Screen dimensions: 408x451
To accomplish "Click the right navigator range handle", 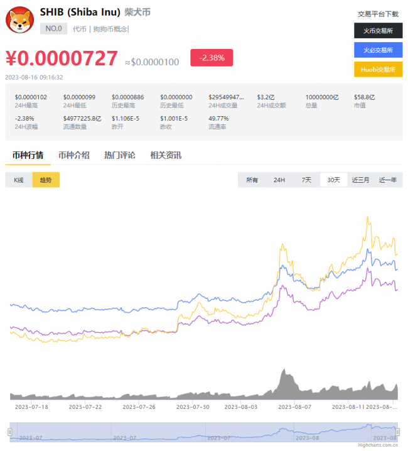I will coord(398,432).
